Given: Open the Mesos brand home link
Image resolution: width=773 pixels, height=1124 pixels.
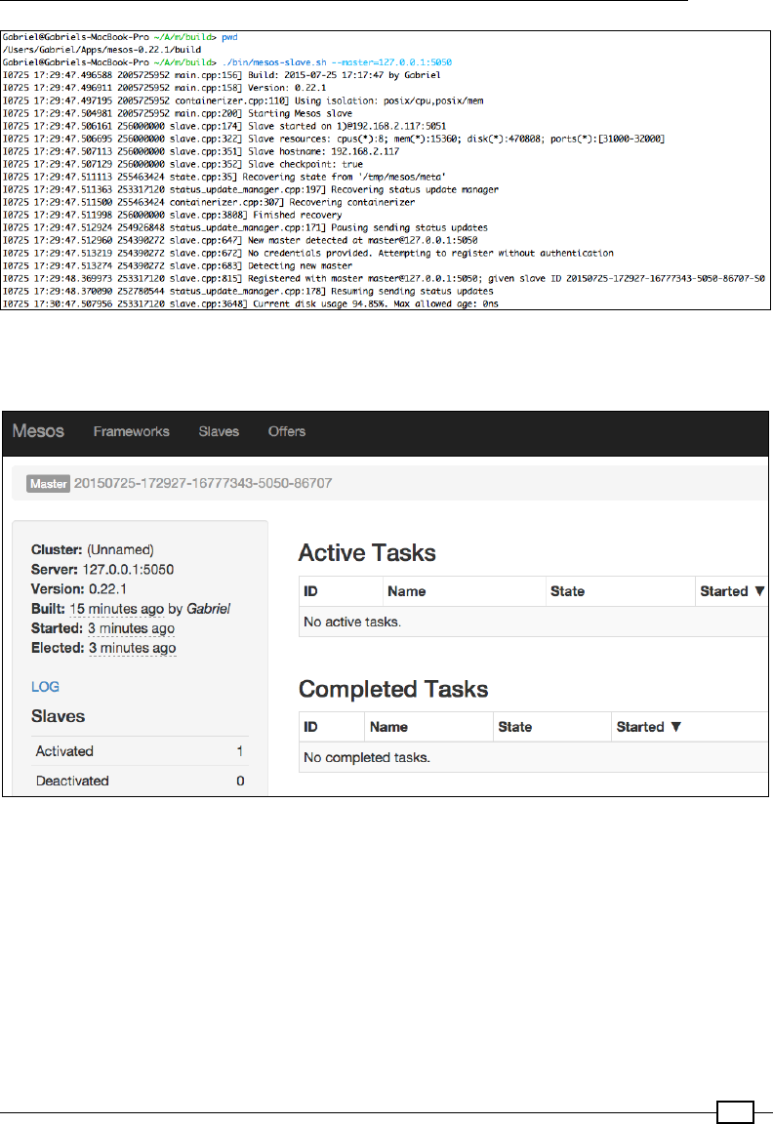Looking at the screenshot, I should 38,431.
